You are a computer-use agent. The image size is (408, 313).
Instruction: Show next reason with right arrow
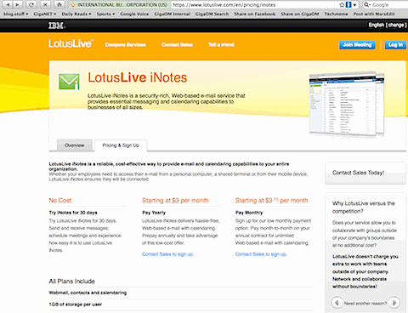coord(394,303)
